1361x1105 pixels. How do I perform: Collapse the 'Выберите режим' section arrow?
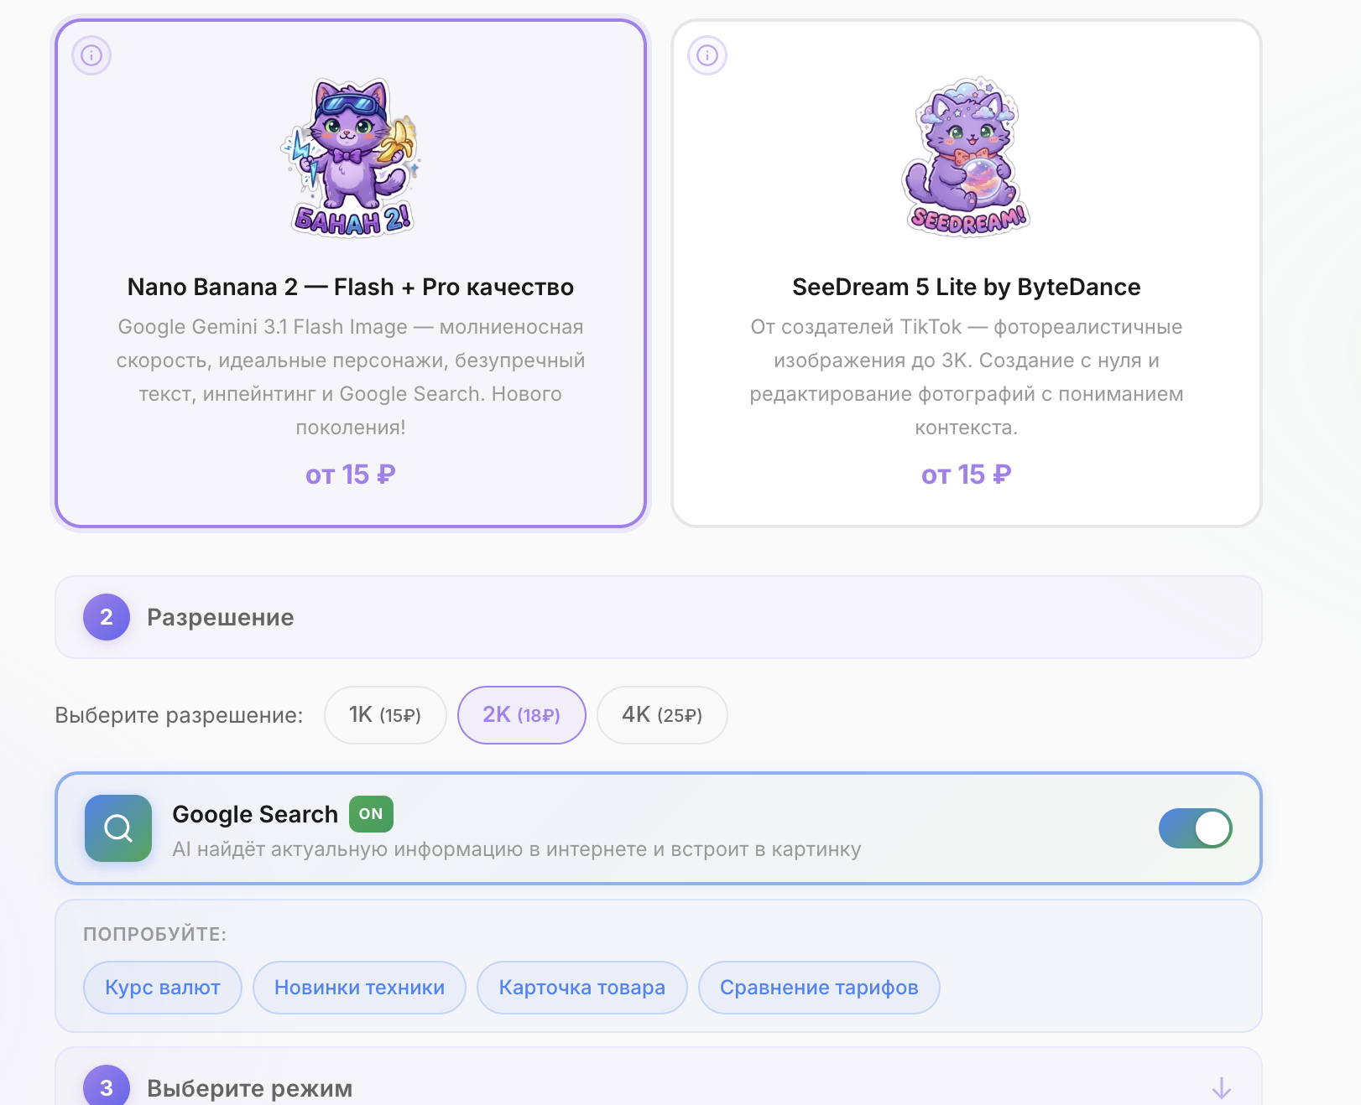click(x=1222, y=1088)
